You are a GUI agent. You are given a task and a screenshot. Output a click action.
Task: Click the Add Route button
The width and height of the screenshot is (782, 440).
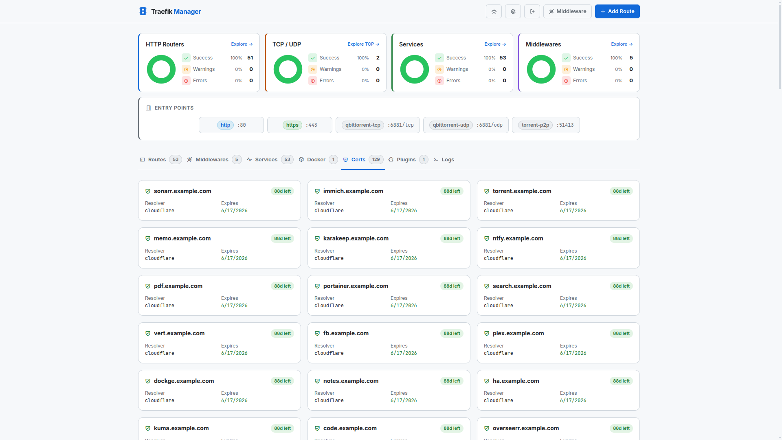[617, 11]
